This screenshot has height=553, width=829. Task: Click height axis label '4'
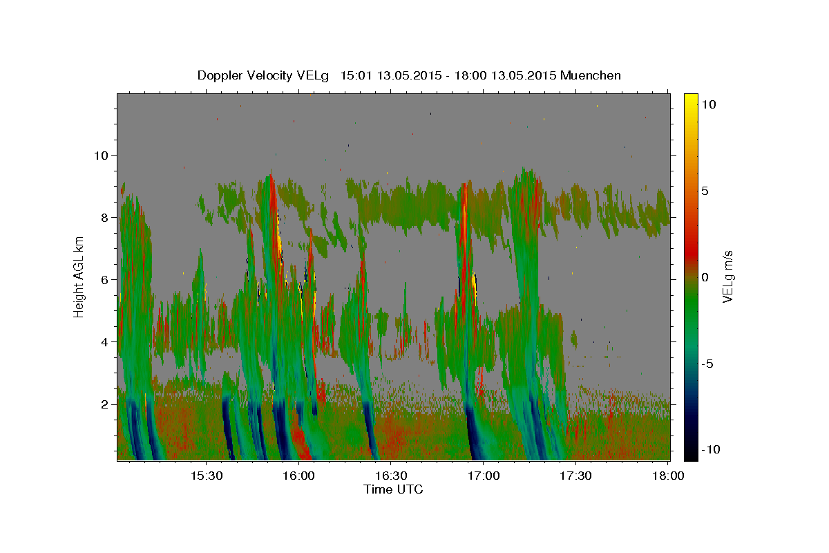coord(103,341)
